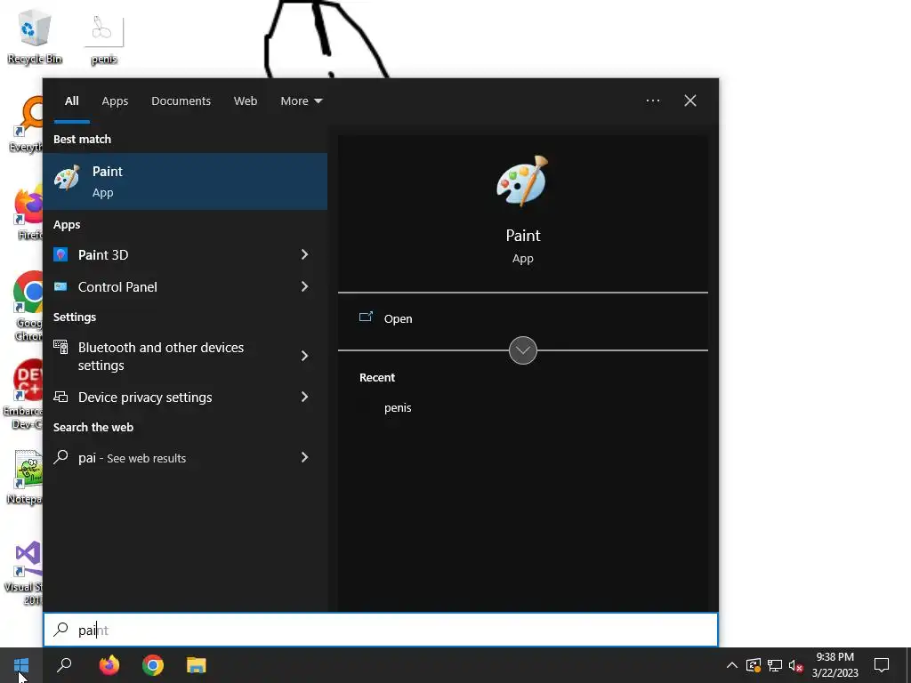This screenshot has height=683, width=911.
Task: Switch to the Apps search tab
Action: [x=115, y=101]
